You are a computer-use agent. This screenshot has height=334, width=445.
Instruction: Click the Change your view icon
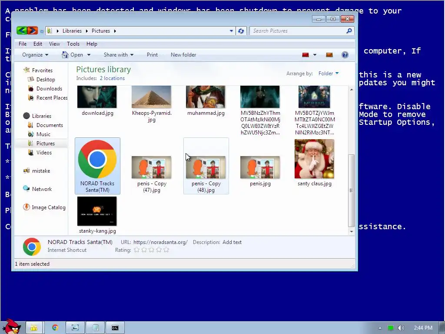tap(306, 55)
